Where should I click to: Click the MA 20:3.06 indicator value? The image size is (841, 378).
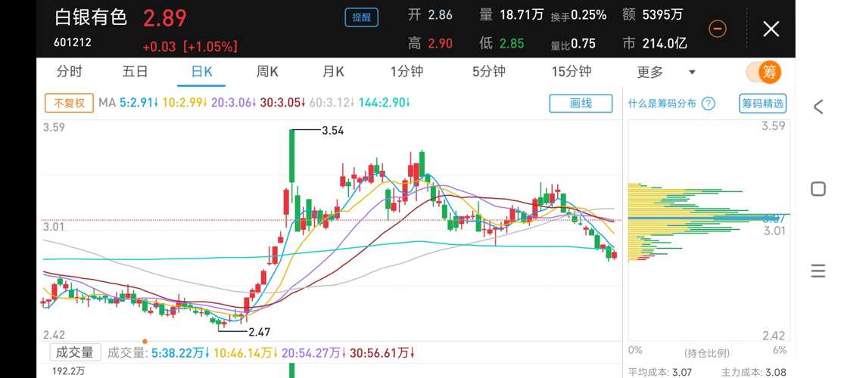pyautogui.click(x=235, y=103)
